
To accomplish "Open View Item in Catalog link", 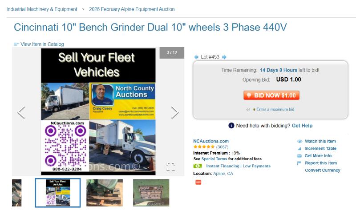I will [x=42, y=44].
